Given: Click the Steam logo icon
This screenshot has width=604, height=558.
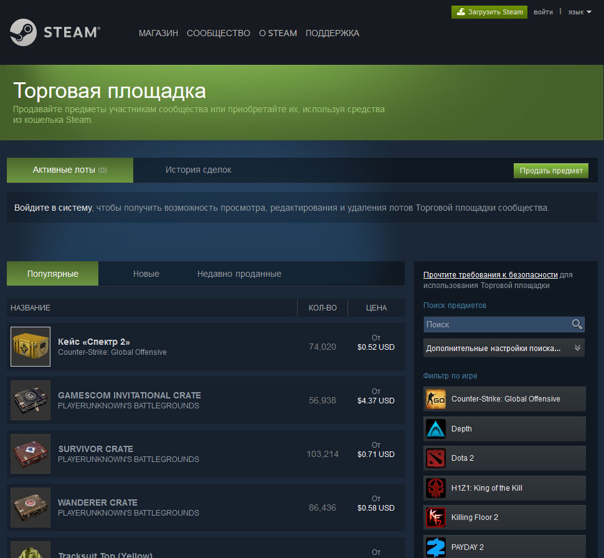Looking at the screenshot, I should coord(24,32).
